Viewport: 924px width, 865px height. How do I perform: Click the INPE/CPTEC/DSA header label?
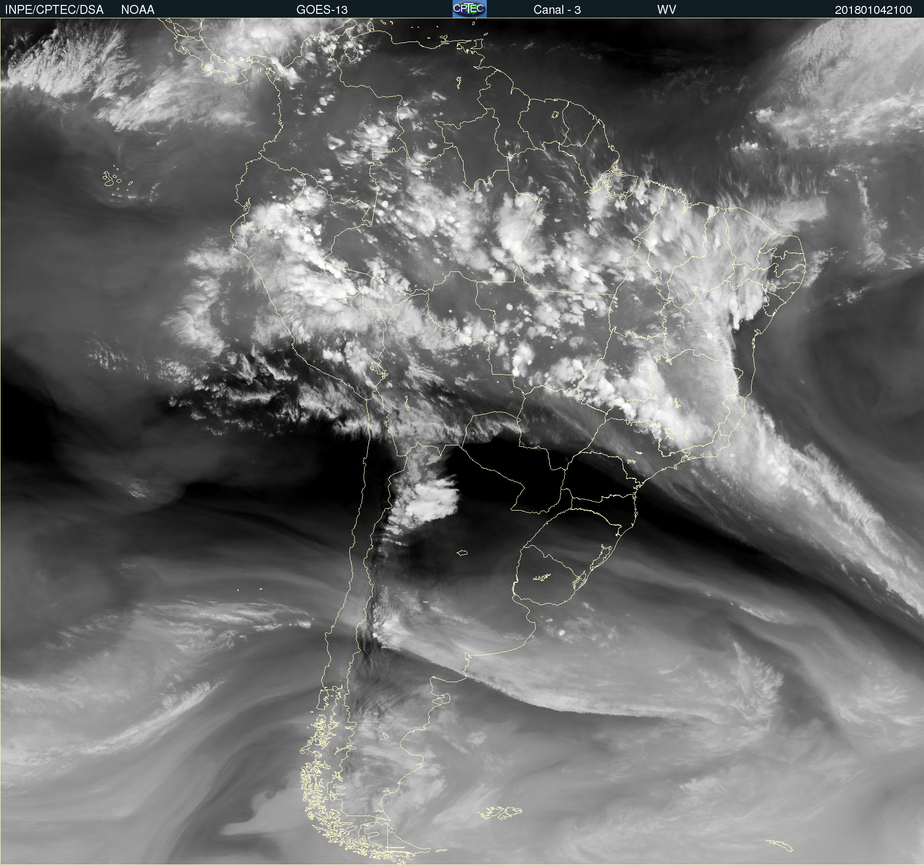point(54,10)
